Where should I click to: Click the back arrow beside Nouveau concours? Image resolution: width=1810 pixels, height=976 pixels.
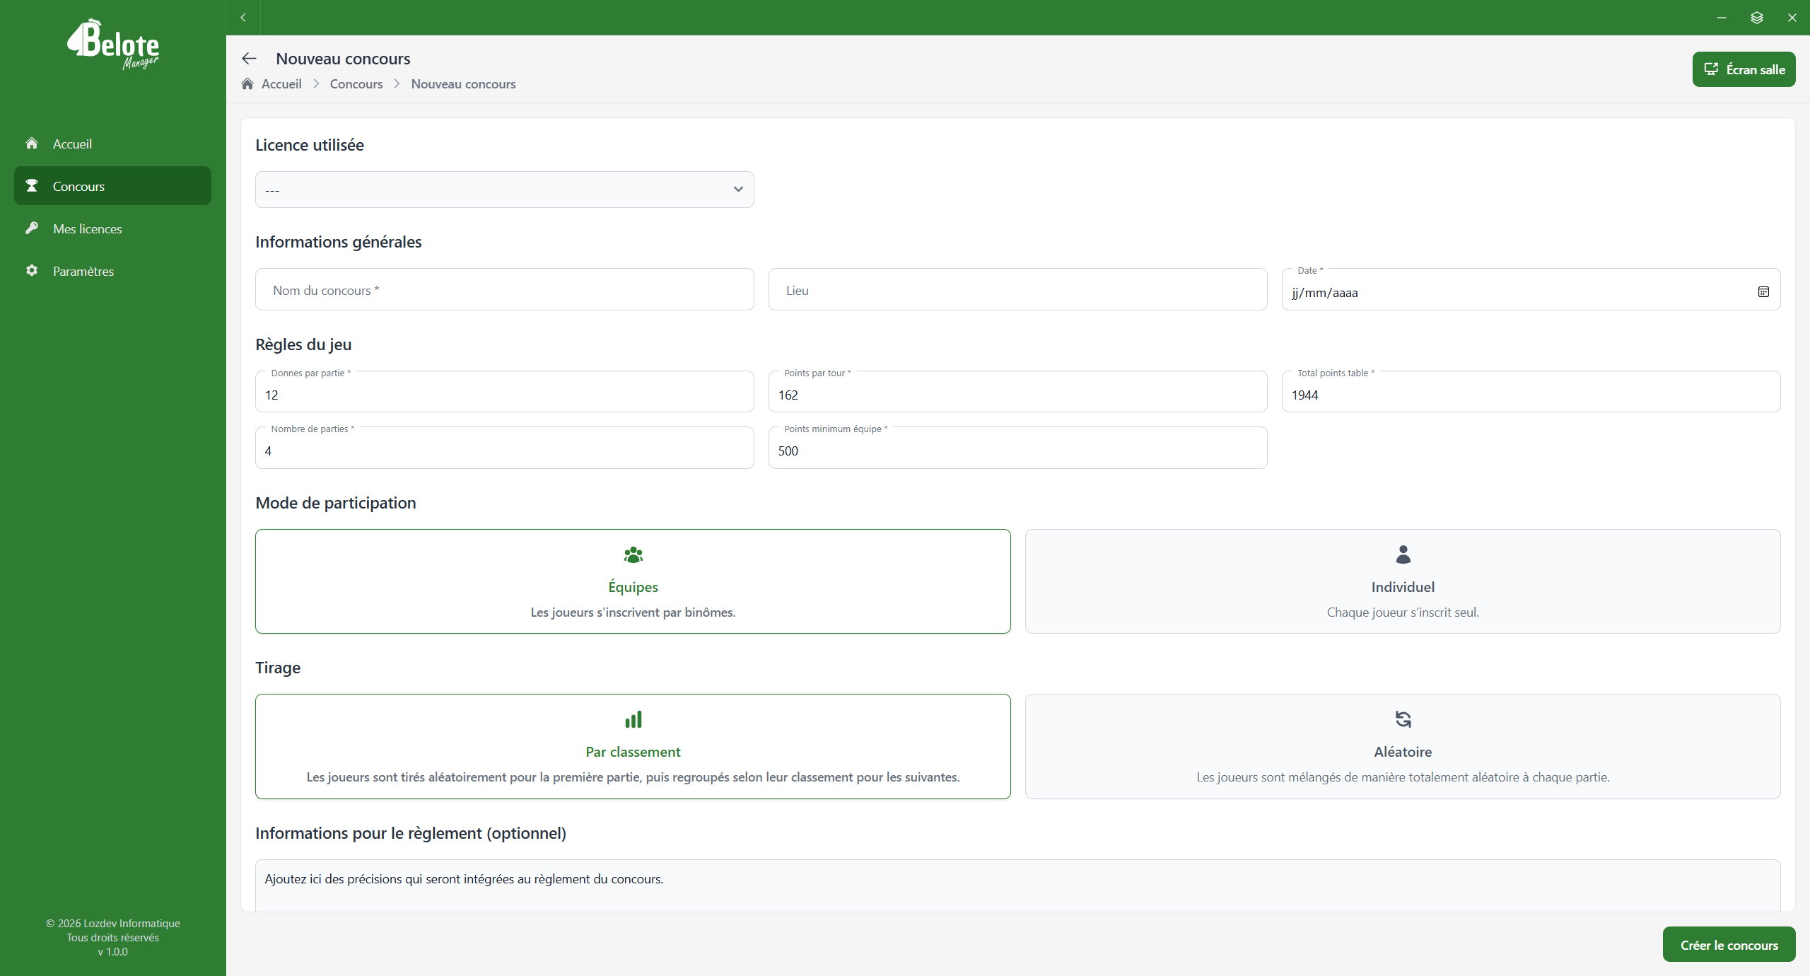[x=249, y=59]
